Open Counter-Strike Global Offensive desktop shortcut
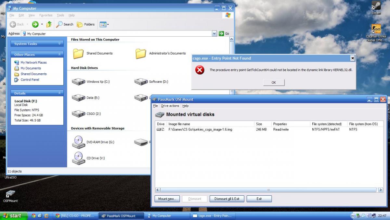Image resolution: width=390 pixels, height=220 pixels. pyautogui.click(x=376, y=33)
